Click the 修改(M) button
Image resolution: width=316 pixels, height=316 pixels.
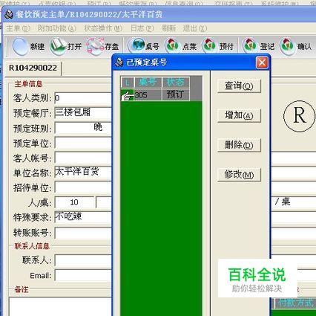(x=239, y=175)
